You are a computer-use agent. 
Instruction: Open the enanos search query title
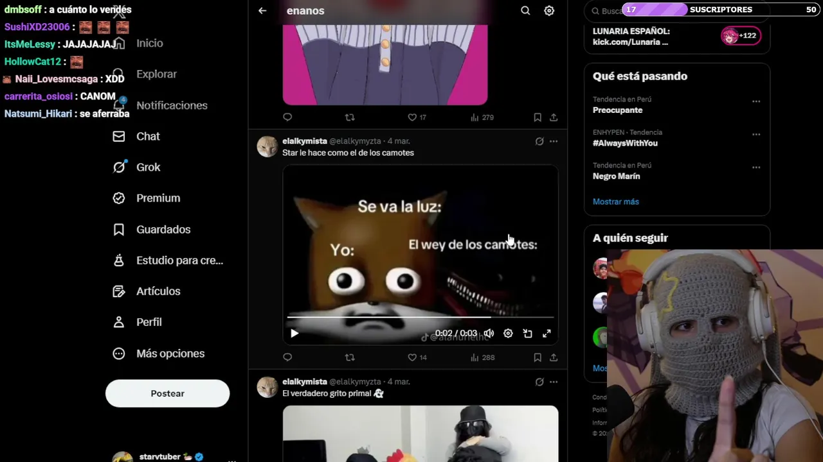[305, 11]
